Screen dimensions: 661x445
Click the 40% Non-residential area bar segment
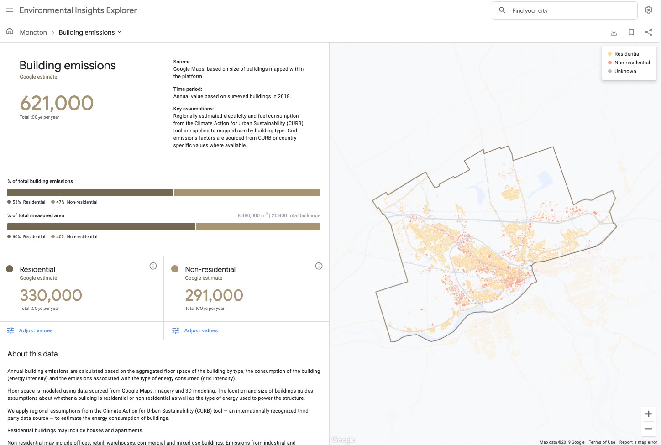click(258, 227)
